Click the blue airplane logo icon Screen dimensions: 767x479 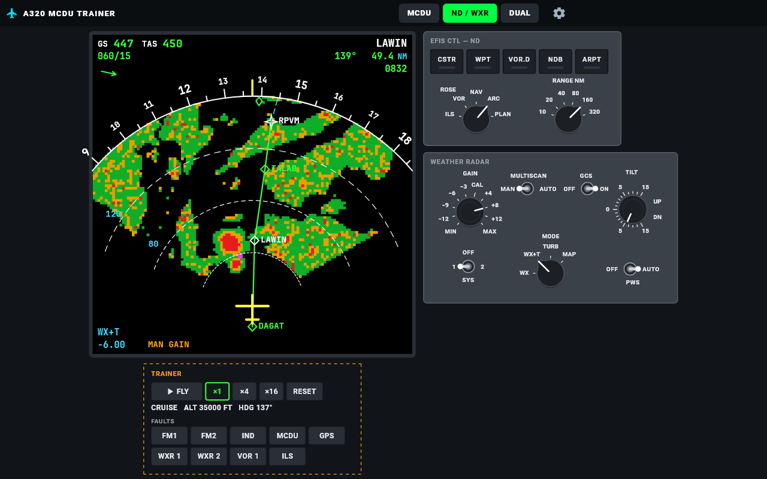coord(12,13)
